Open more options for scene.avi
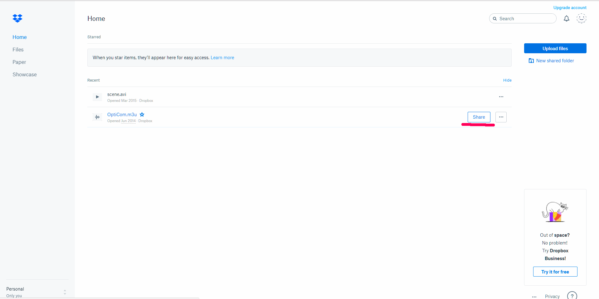The height and width of the screenshot is (299, 599). [501, 97]
